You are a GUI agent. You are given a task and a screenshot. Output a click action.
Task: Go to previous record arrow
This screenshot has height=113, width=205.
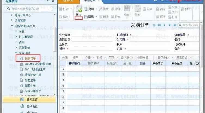[x=164, y=25]
